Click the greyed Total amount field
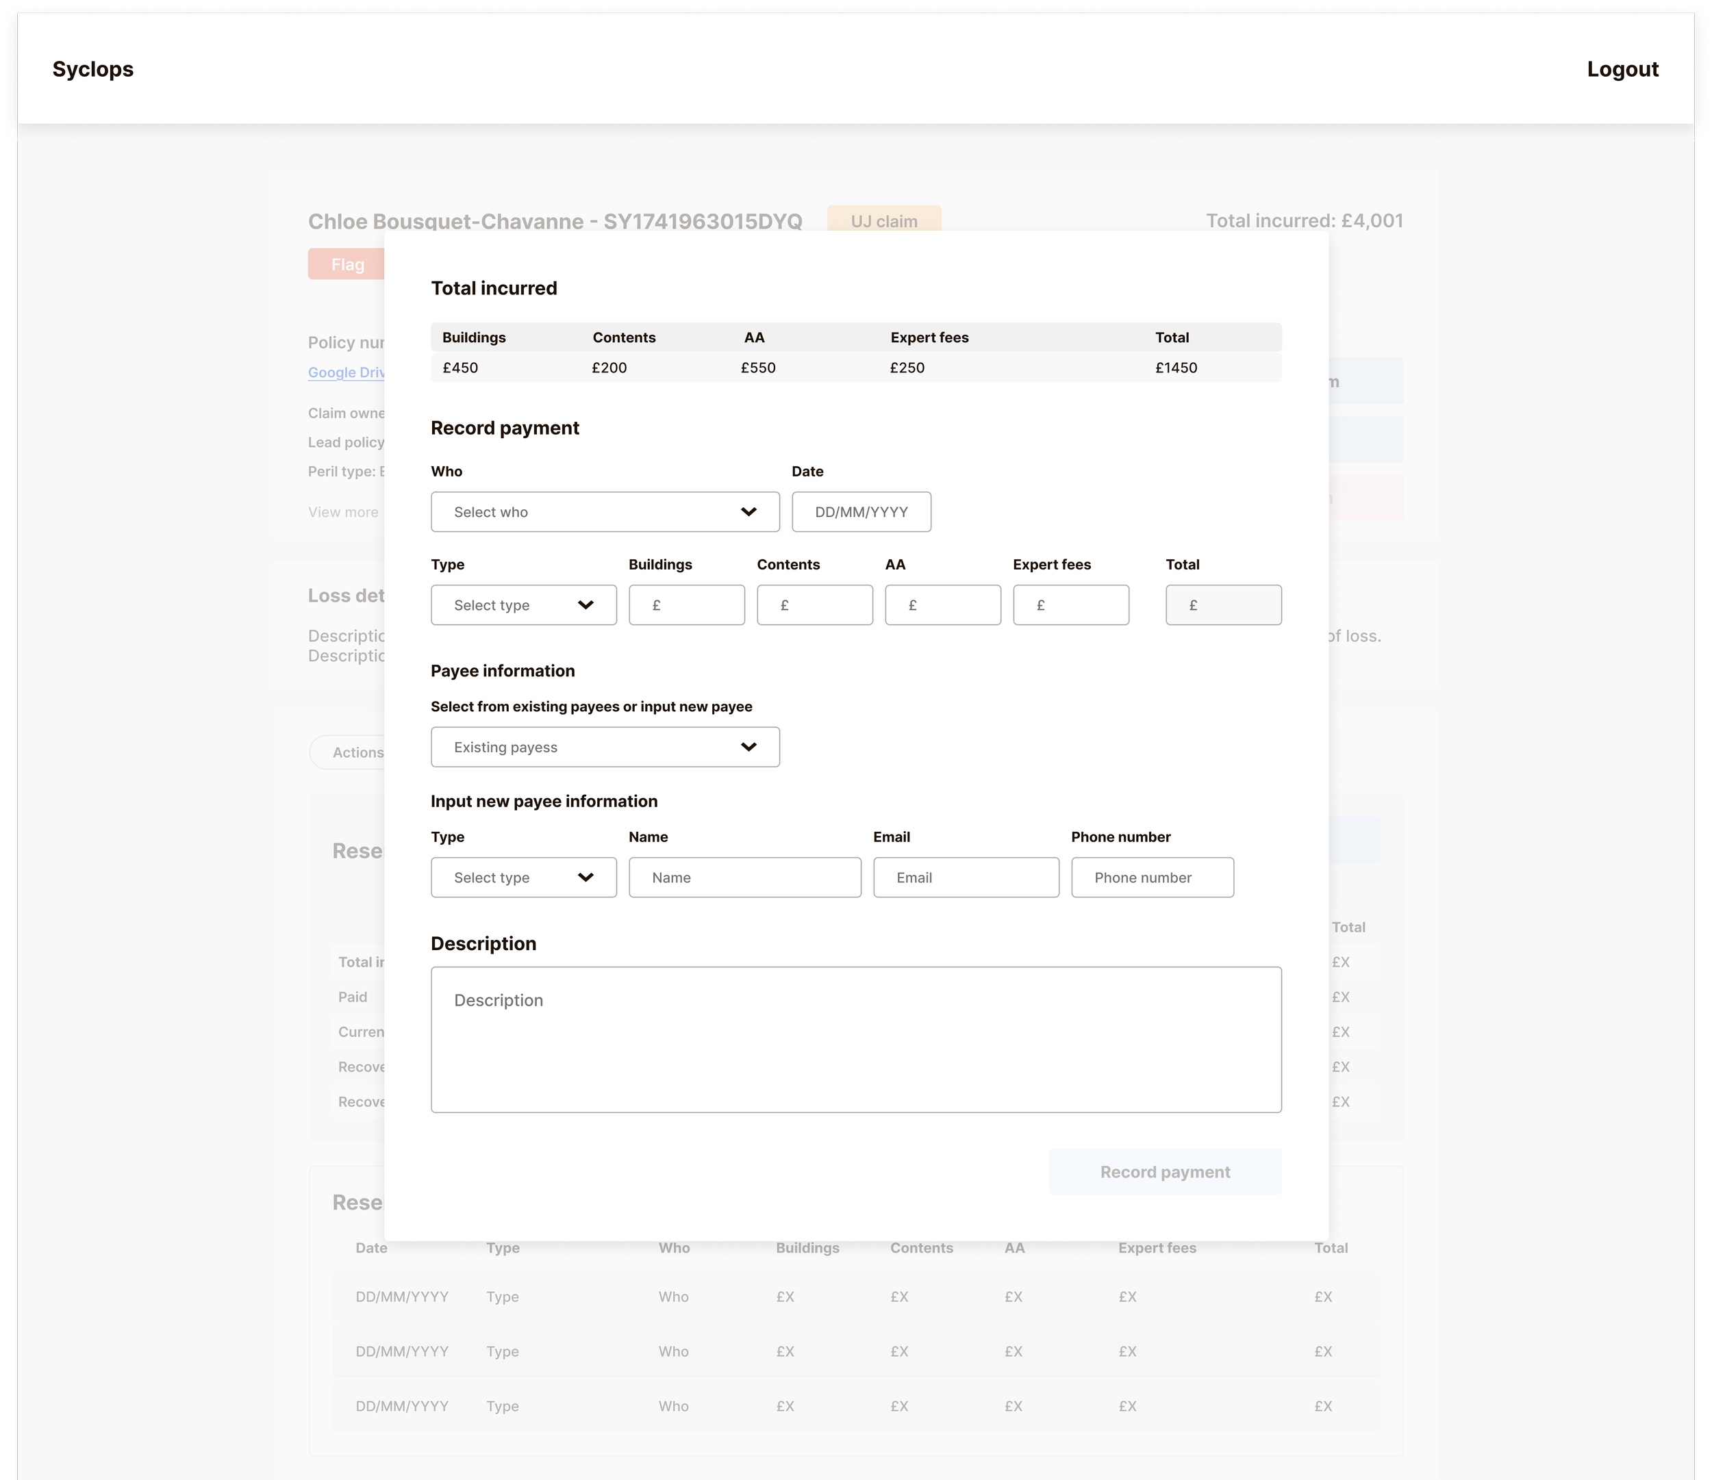Image resolution: width=1712 pixels, height=1480 pixels. pyautogui.click(x=1224, y=605)
